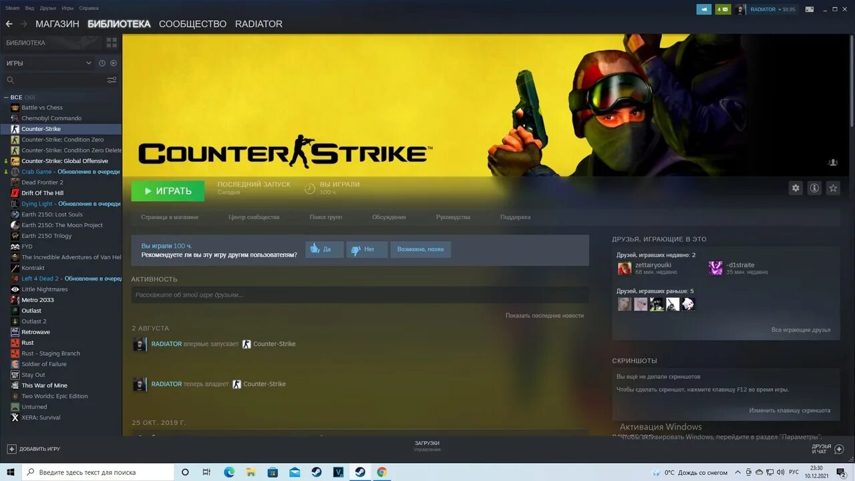Click -d1straite friend avatar
Image resolution: width=855 pixels, height=481 pixels.
click(715, 268)
